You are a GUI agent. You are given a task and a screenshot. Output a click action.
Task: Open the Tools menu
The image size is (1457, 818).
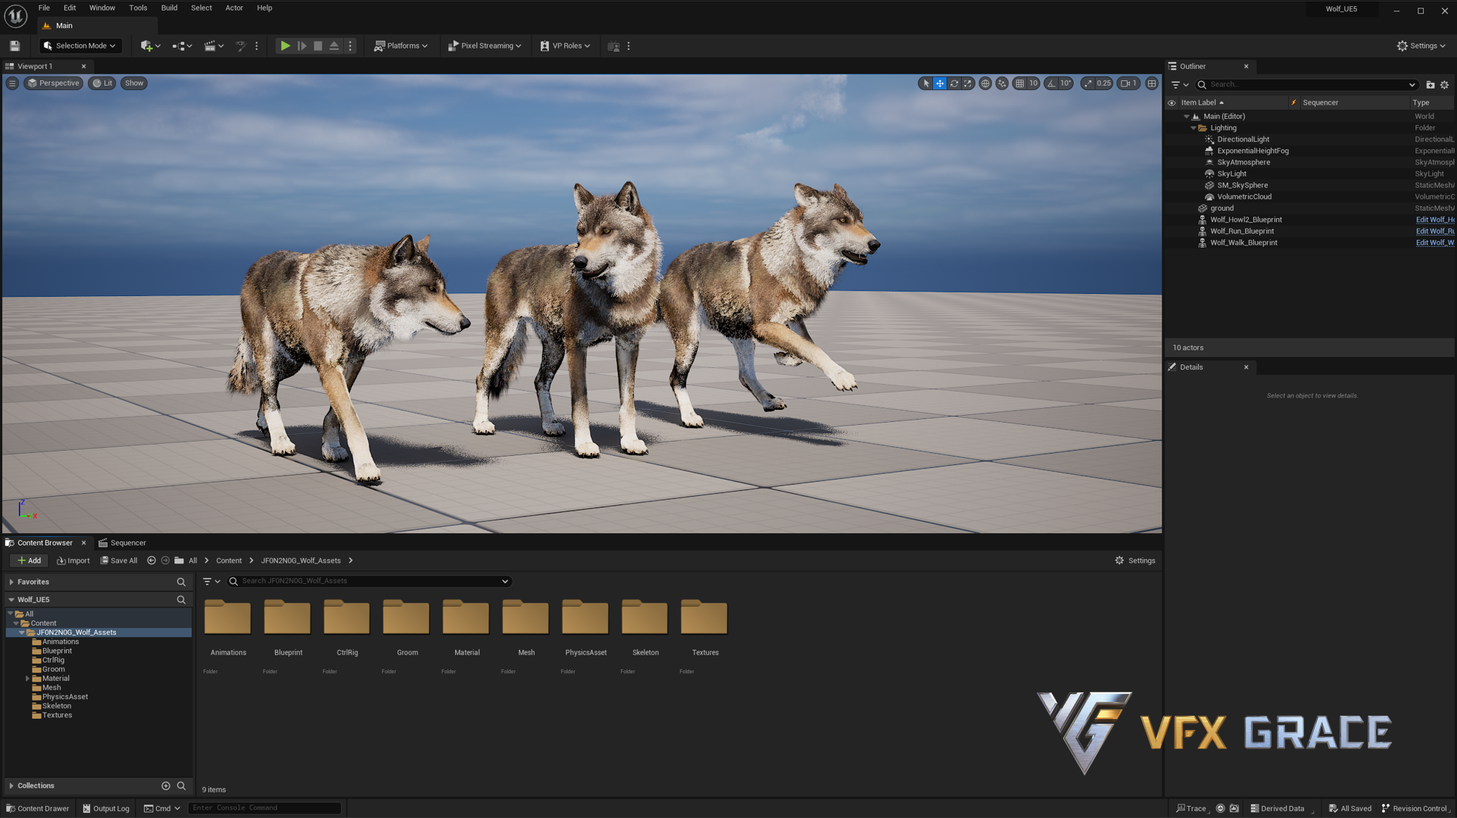[138, 8]
